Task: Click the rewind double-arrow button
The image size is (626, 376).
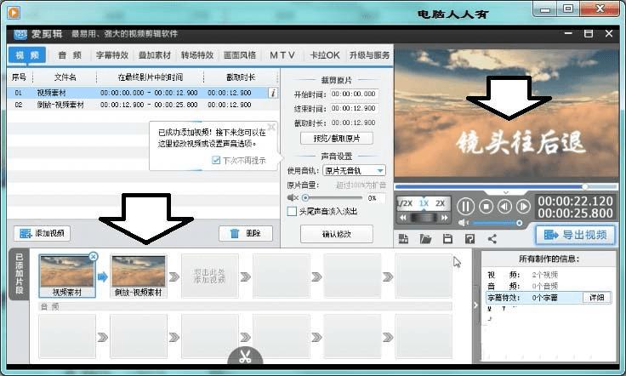Action: [x=403, y=218]
